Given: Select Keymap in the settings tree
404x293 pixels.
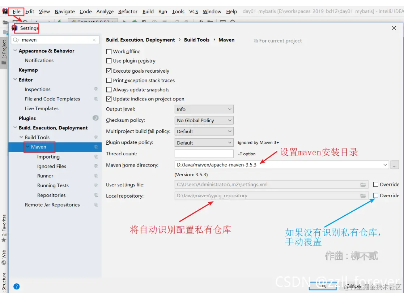Looking at the screenshot, I should pyautogui.click(x=28, y=70).
